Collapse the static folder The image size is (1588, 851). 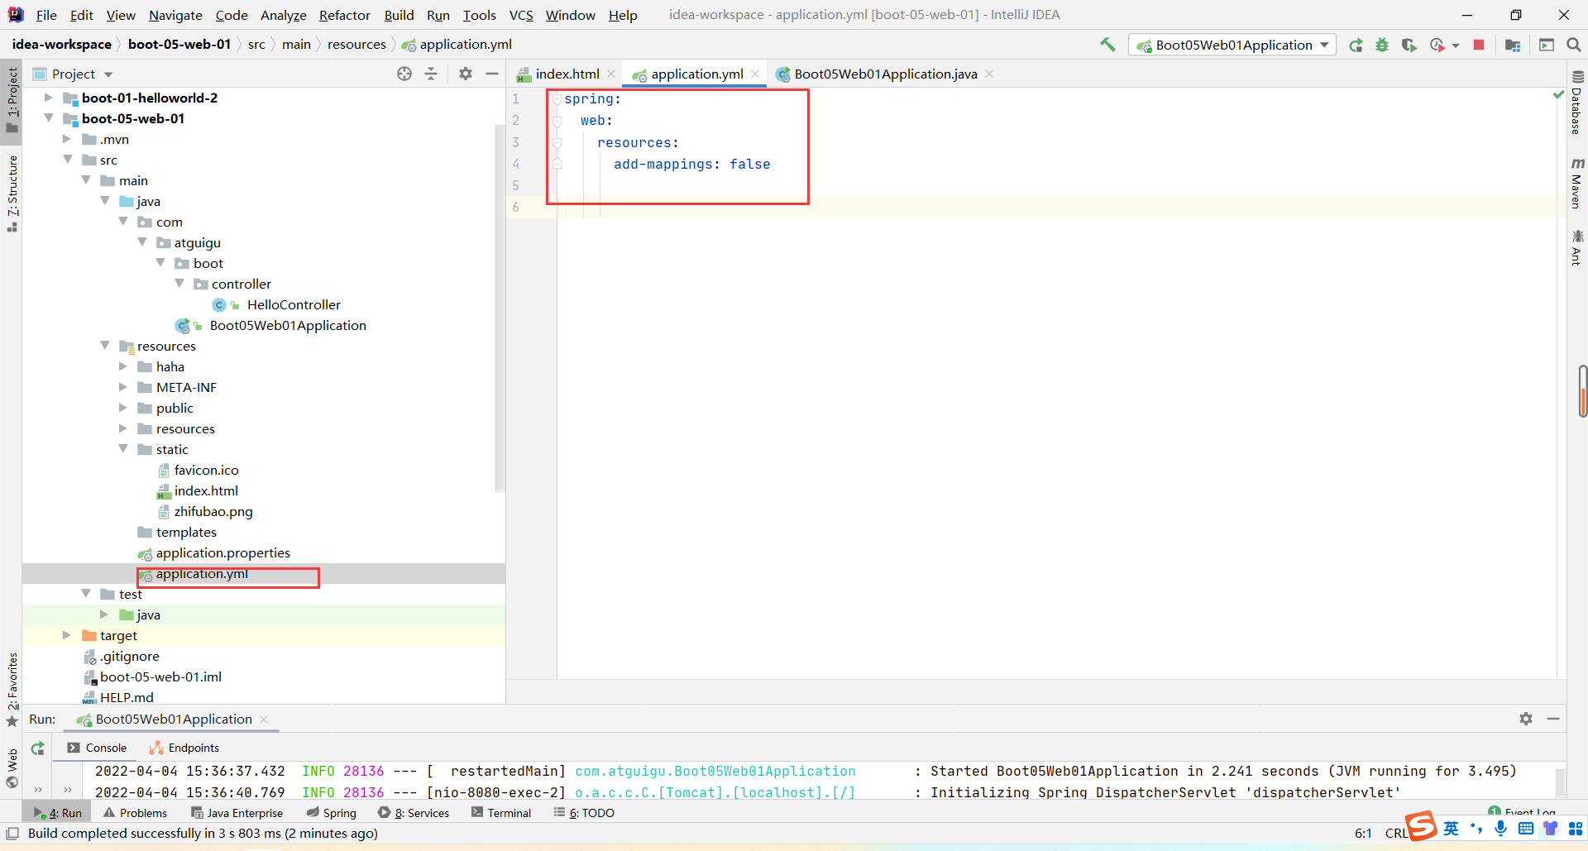[123, 449]
